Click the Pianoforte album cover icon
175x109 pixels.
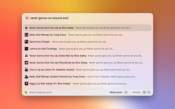click(26, 63)
